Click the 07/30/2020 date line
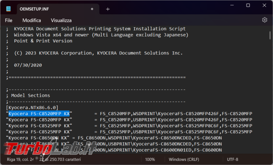 (24, 65)
